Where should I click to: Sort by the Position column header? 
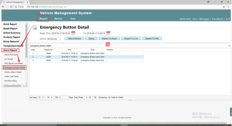click(125, 50)
